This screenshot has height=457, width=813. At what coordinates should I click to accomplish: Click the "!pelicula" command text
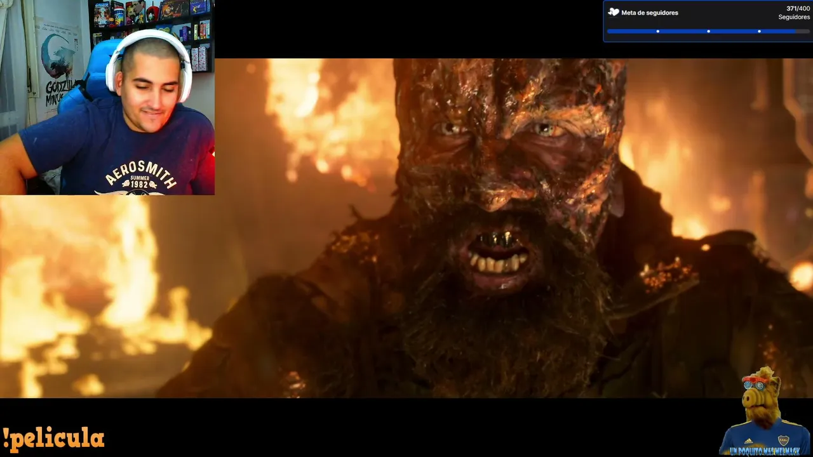pyautogui.click(x=53, y=439)
